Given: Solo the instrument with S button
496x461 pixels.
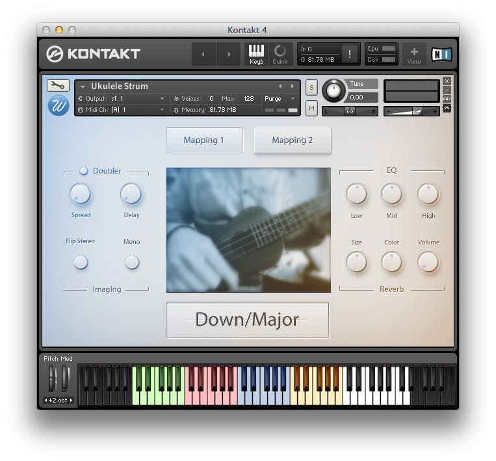Looking at the screenshot, I should point(311,88).
